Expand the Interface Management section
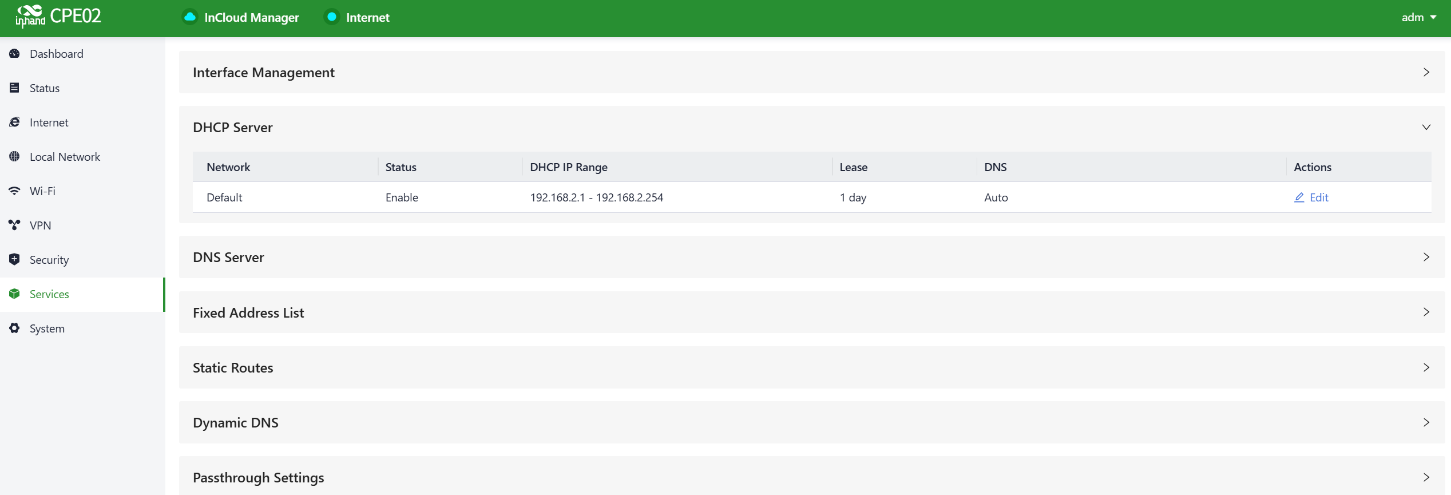The image size is (1451, 495). coord(1426,72)
